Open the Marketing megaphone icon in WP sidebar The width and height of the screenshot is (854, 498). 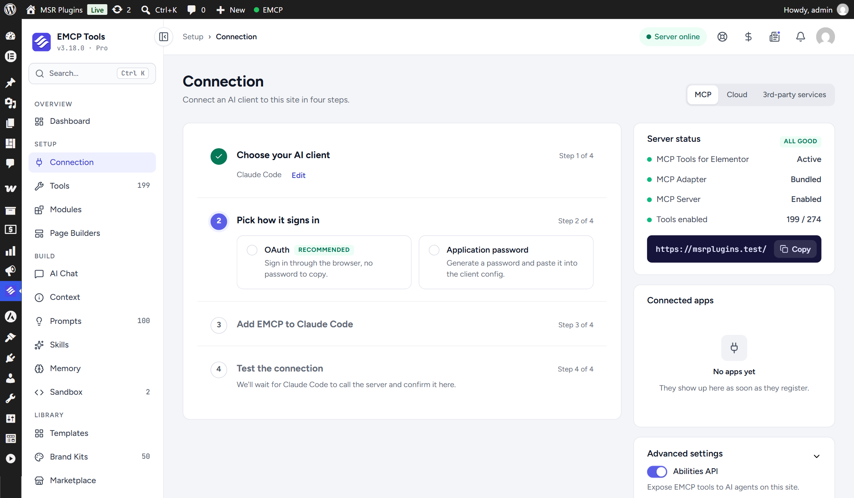coord(10,271)
